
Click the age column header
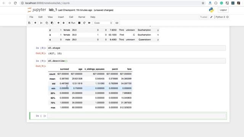tap(80, 69)
